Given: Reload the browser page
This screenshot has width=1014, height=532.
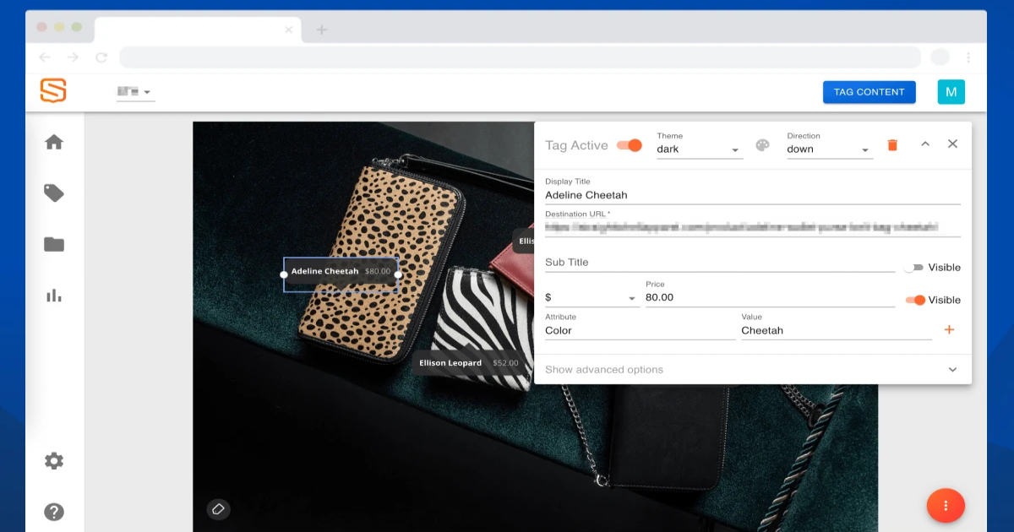Looking at the screenshot, I should tap(101, 57).
